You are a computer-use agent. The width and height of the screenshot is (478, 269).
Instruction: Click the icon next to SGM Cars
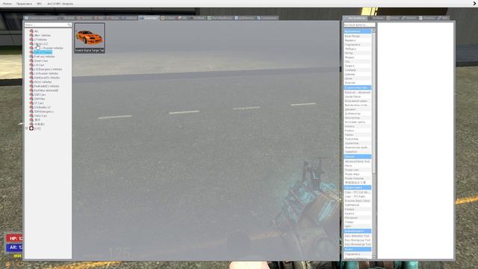[31, 95]
